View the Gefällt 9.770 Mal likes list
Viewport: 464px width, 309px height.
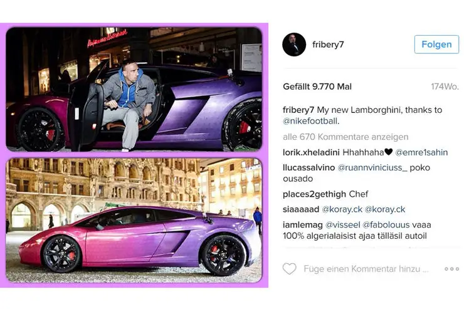coord(317,86)
